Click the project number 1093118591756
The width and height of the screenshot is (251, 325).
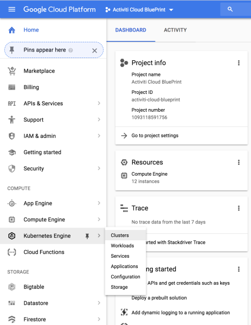tap(149, 118)
